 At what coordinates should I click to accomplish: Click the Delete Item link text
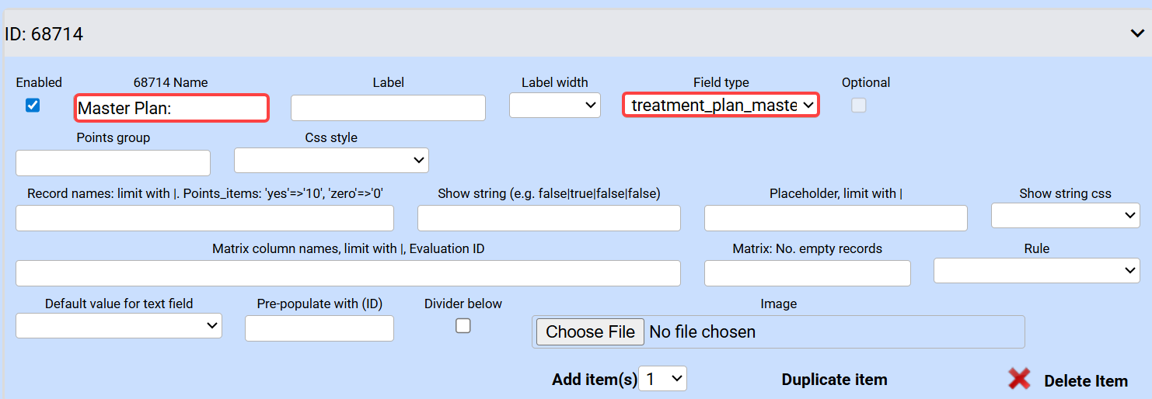[x=1085, y=380]
